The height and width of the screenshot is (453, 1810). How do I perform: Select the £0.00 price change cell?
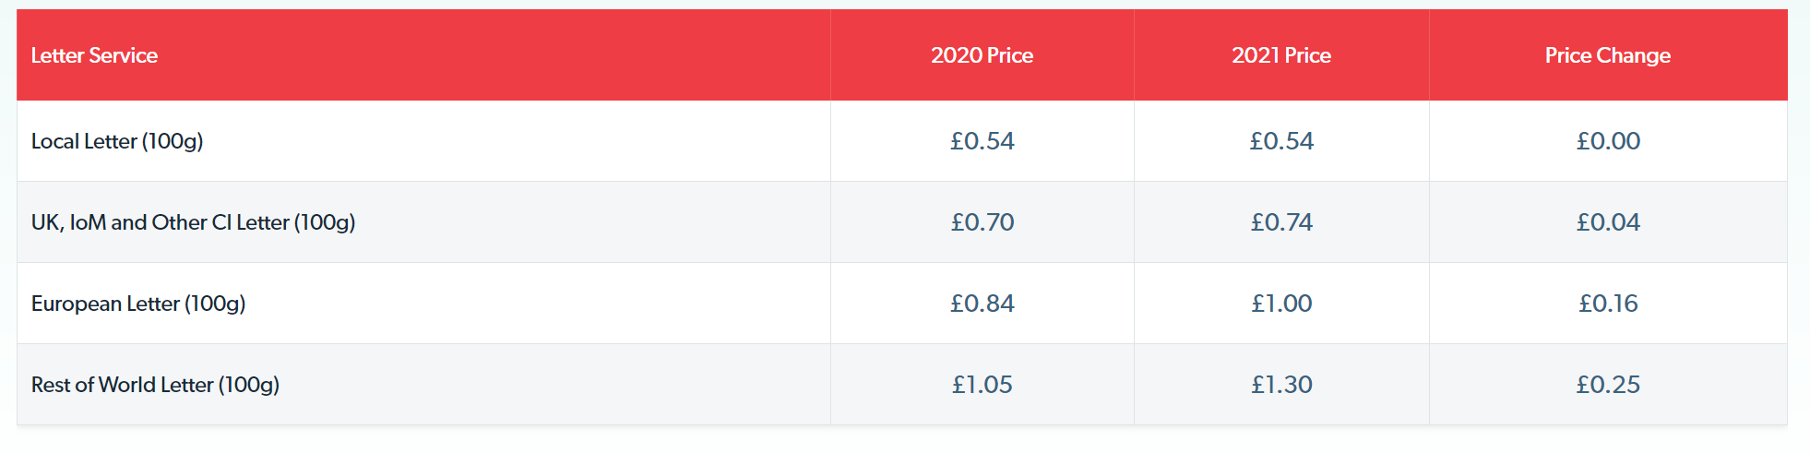point(1608,141)
